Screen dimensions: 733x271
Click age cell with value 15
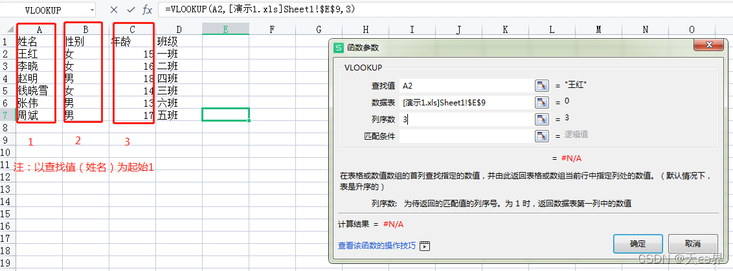point(132,54)
